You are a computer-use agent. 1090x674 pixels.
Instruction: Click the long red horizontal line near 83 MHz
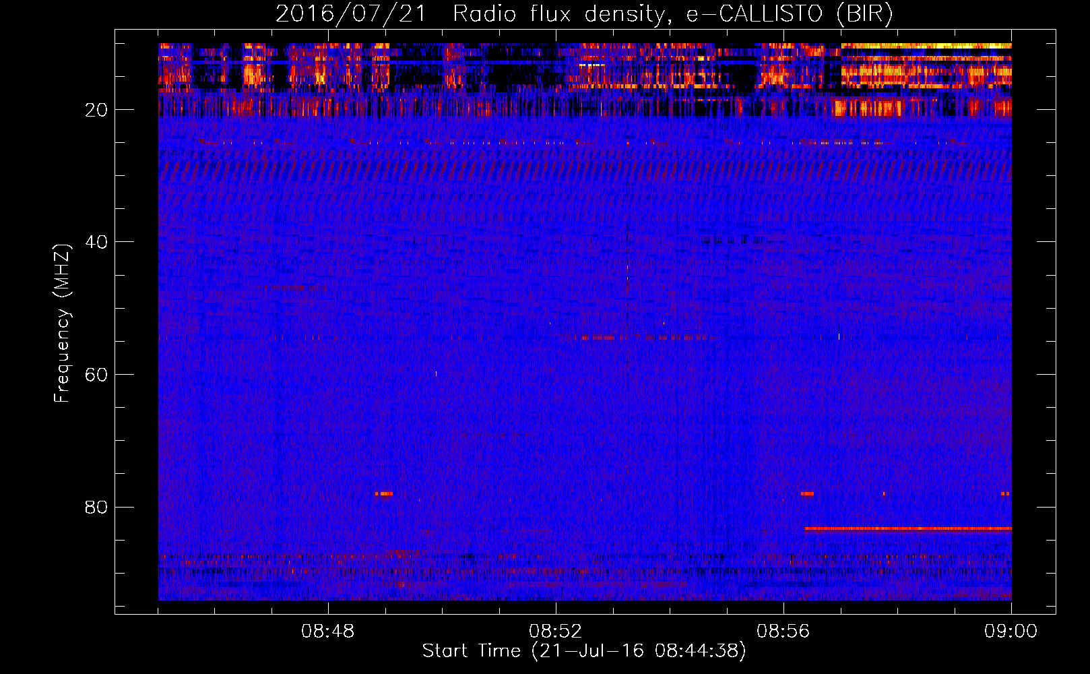[x=908, y=528]
